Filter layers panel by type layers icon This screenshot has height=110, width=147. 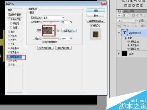[141, 16]
